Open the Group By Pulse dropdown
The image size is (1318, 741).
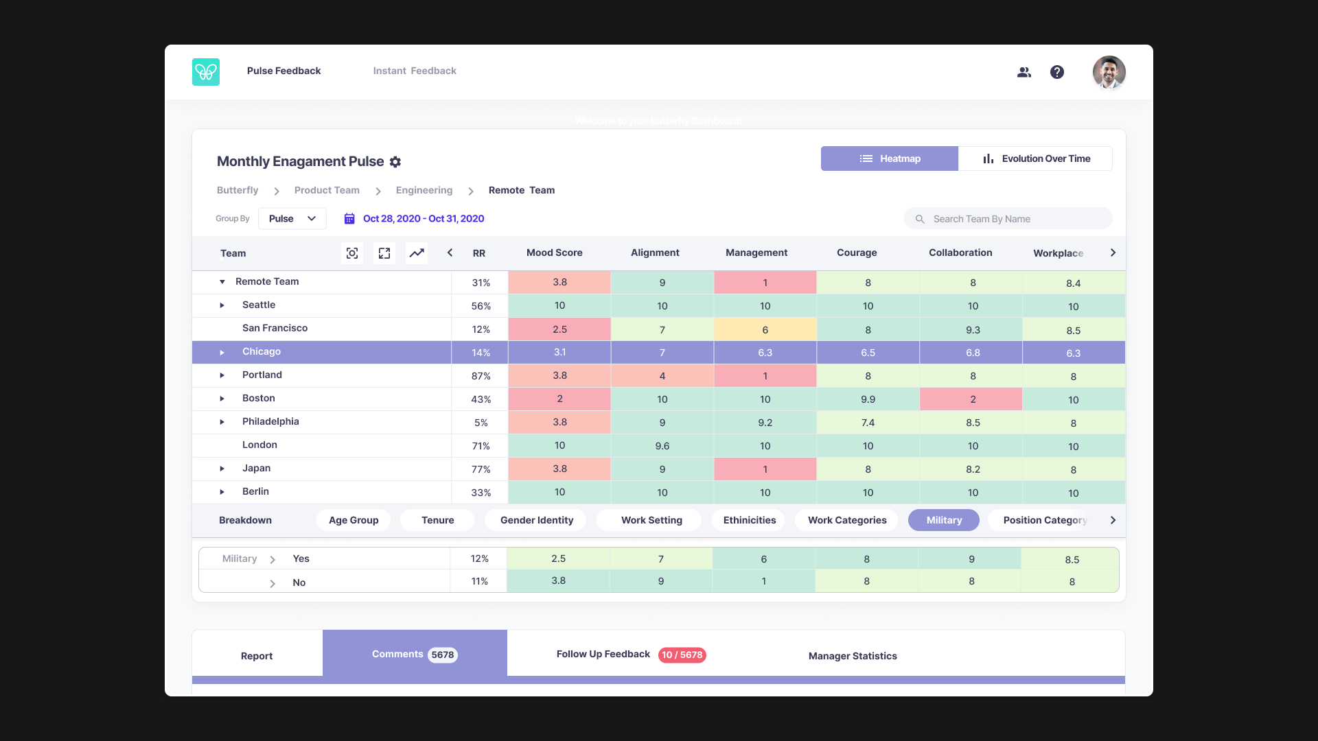tap(292, 219)
